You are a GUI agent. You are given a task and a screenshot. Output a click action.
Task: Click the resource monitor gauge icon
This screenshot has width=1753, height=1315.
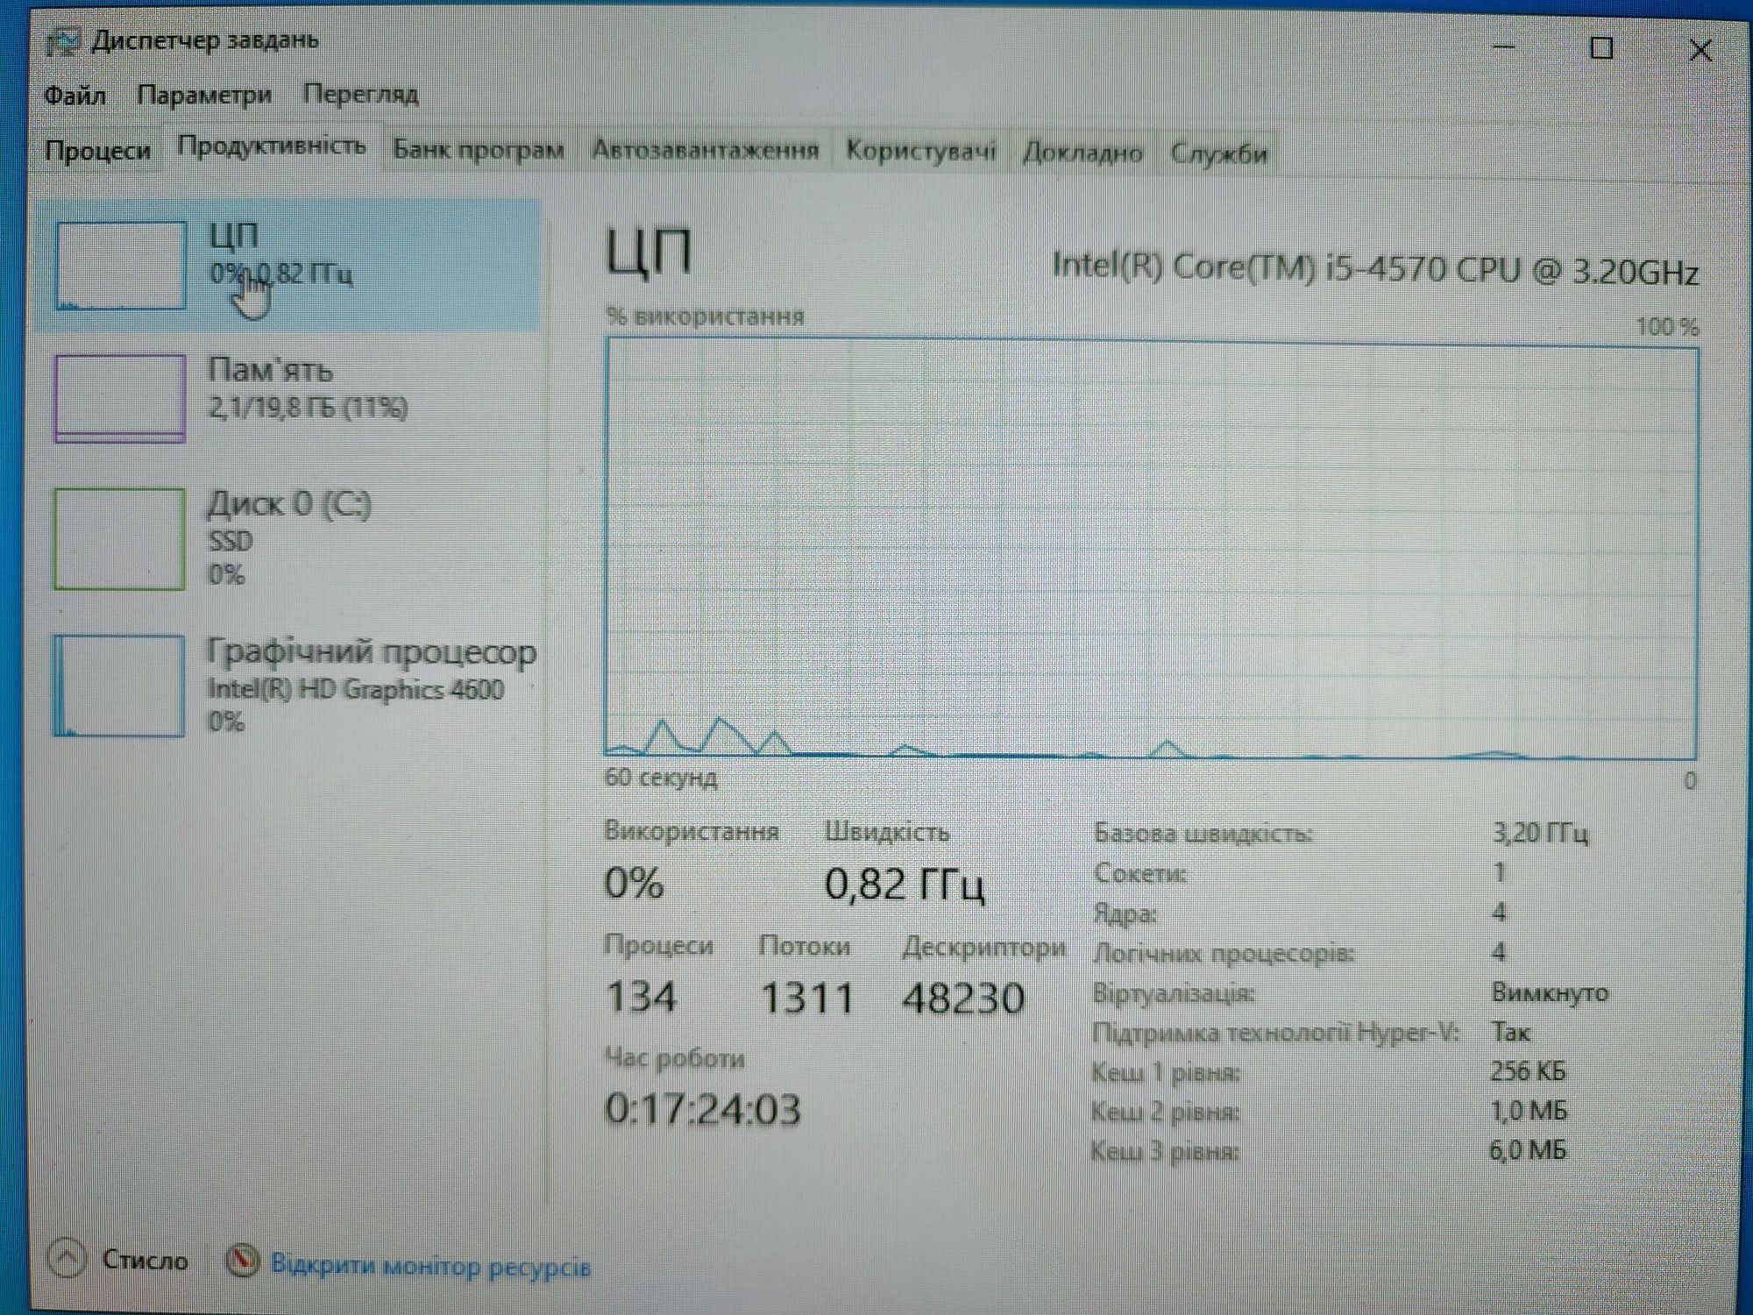click(242, 1261)
